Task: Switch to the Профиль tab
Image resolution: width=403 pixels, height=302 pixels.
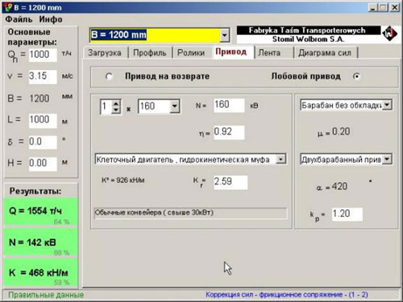Action: (150, 52)
